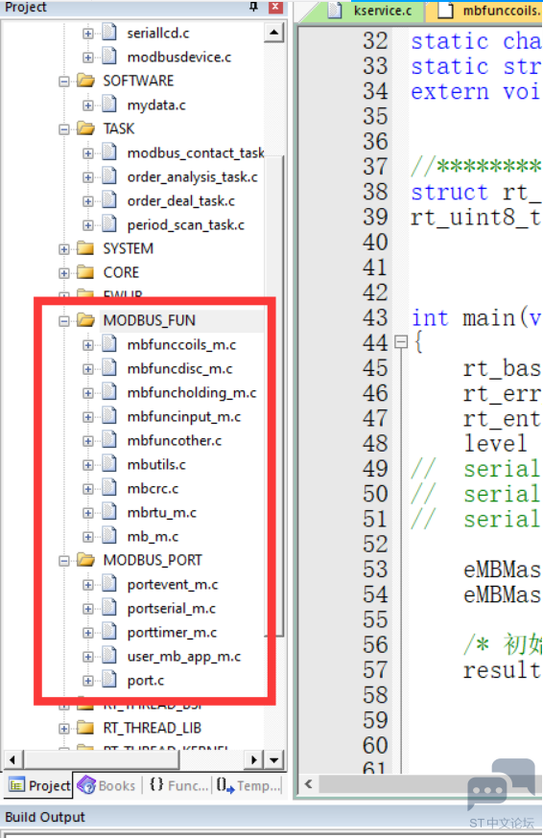Click line number 43 in editor gutter
This screenshot has height=838, width=543.
click(375, 318)
